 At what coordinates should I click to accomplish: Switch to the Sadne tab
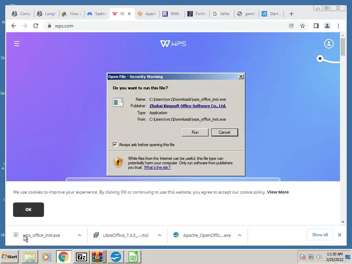(x=97, y=14)
